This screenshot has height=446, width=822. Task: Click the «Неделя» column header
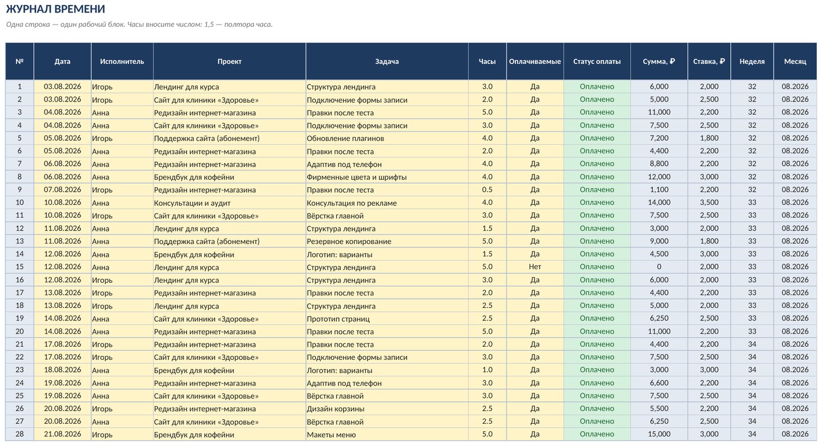pyautogui.click(x=752, y=61)
